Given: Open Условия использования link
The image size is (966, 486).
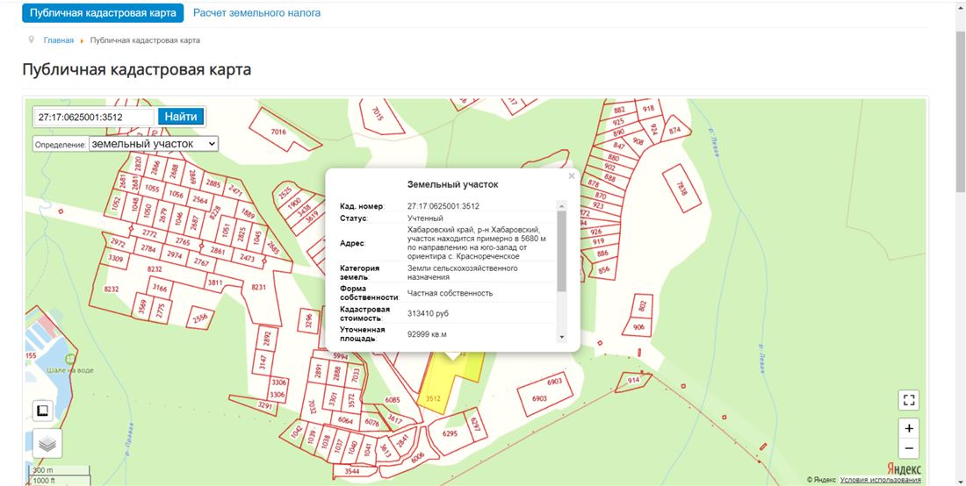Looking at the screenshot, I should click(880, 480).
